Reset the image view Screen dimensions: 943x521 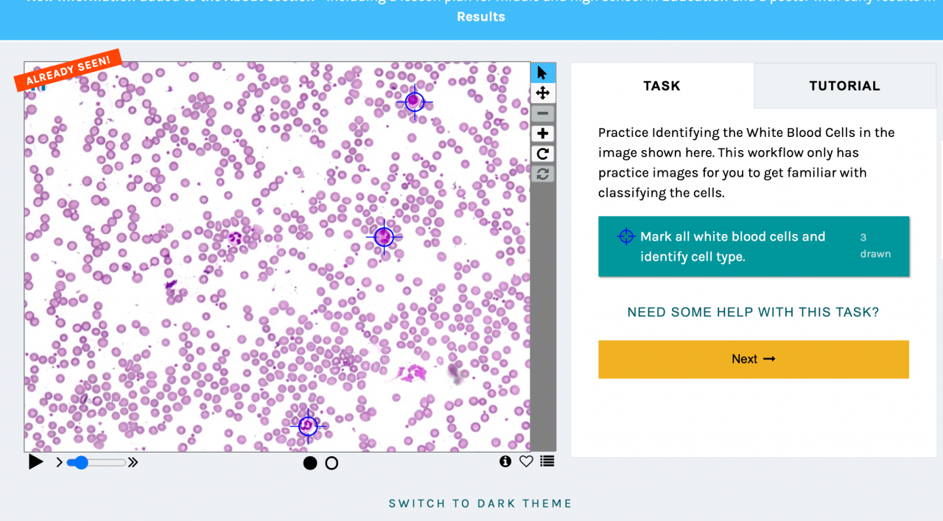[543, 174]
